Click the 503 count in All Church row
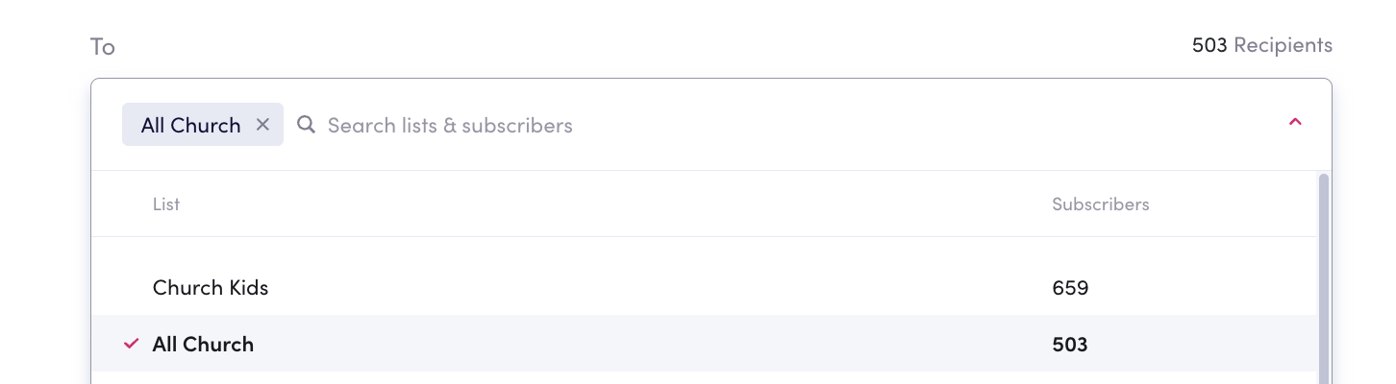 [x=1070, y=344]
